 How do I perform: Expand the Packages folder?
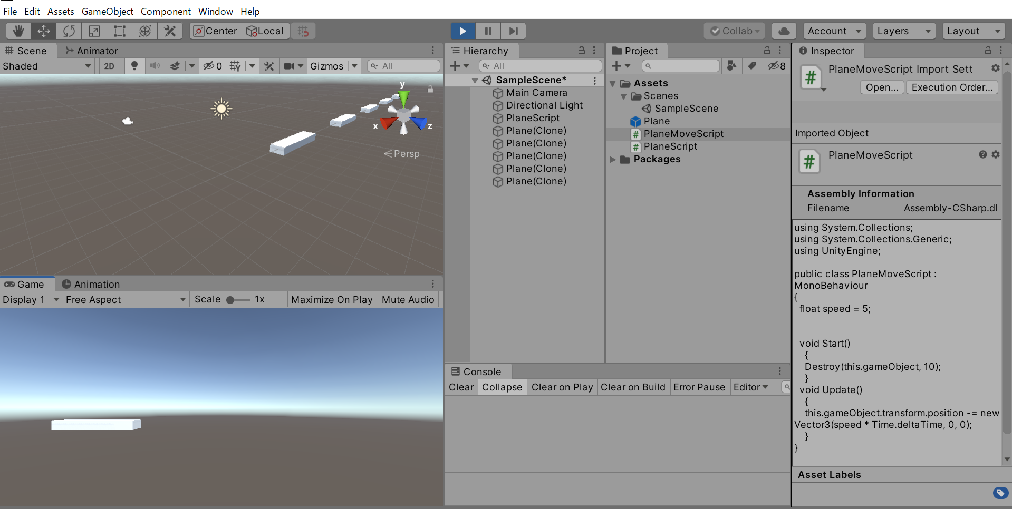(613, 160)
